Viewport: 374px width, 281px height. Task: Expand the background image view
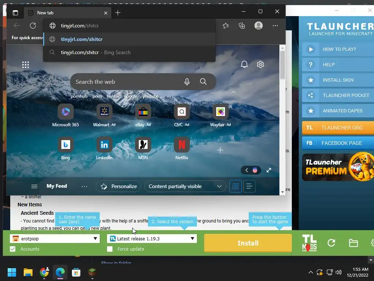tap(269, 170)
